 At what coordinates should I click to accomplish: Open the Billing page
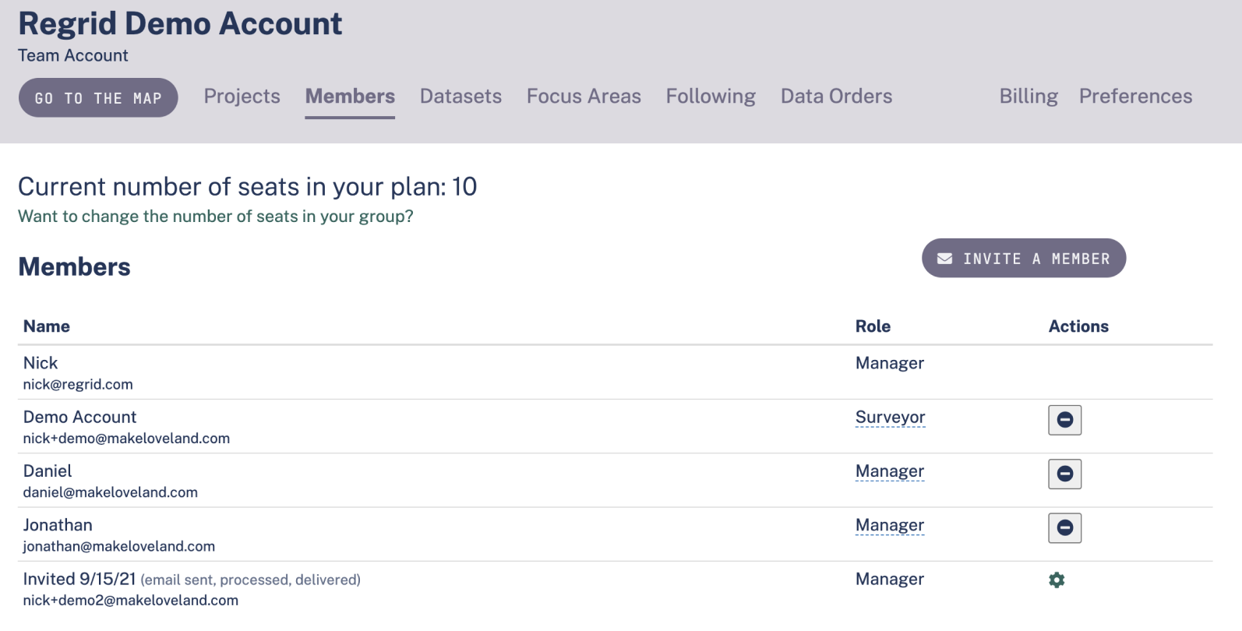click(x=1029, y=96)
